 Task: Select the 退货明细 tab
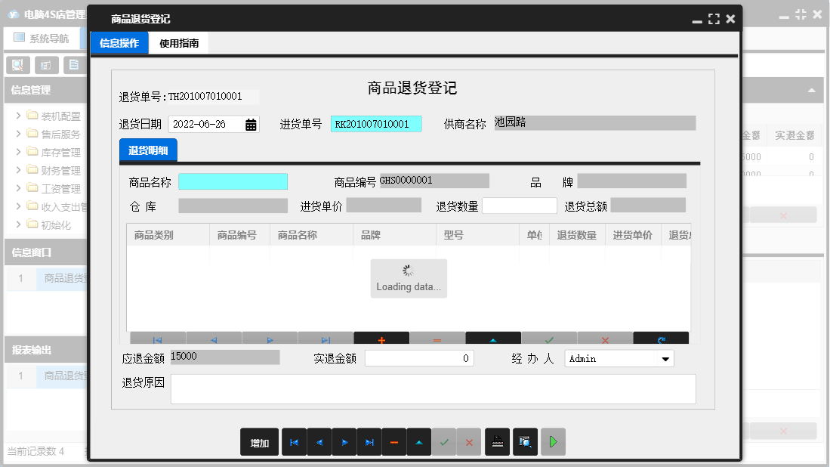(147, 149)
